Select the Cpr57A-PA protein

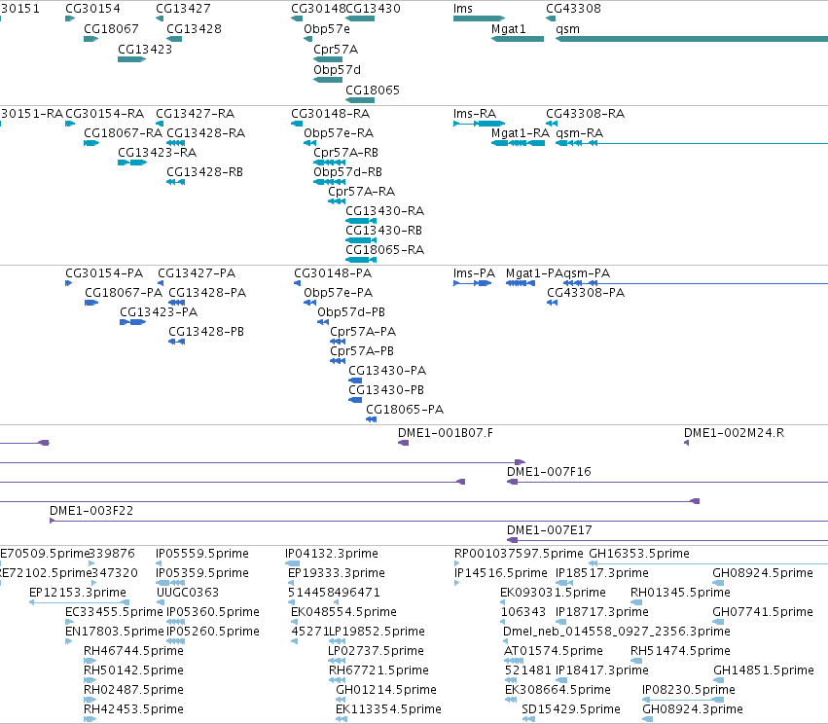tap(338, 342)
